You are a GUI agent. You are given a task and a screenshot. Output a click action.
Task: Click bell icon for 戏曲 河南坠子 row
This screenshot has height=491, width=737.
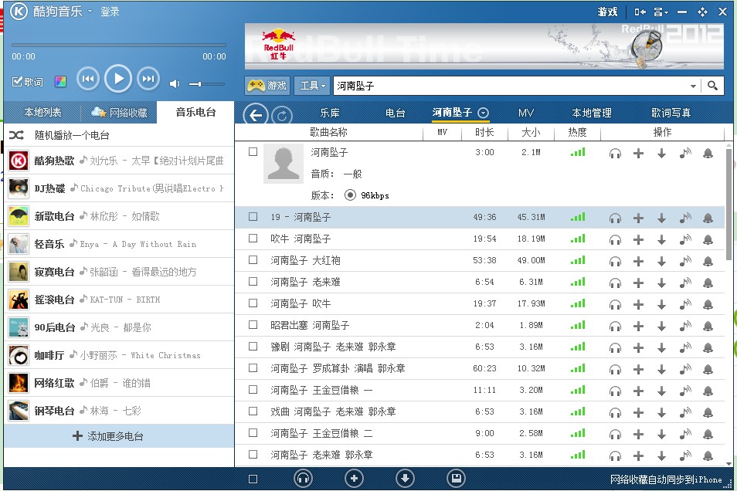[708, 412]
